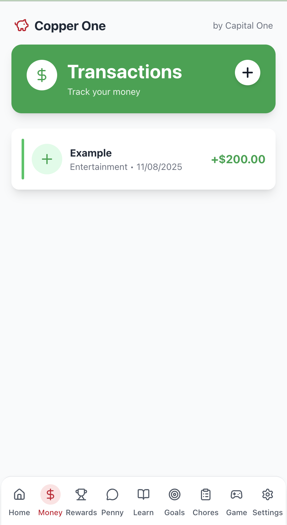Click the piggy bank logo icon
The image size is (287, 525).
tap(22, 25)
